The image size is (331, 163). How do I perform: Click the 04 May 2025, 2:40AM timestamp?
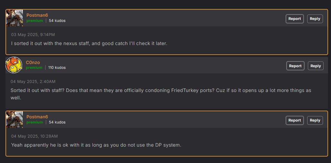click(33, 82)
